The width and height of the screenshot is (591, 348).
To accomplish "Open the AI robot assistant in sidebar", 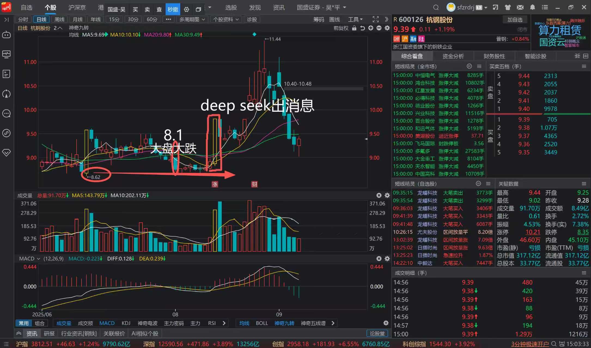I will (x=6, y=35).
